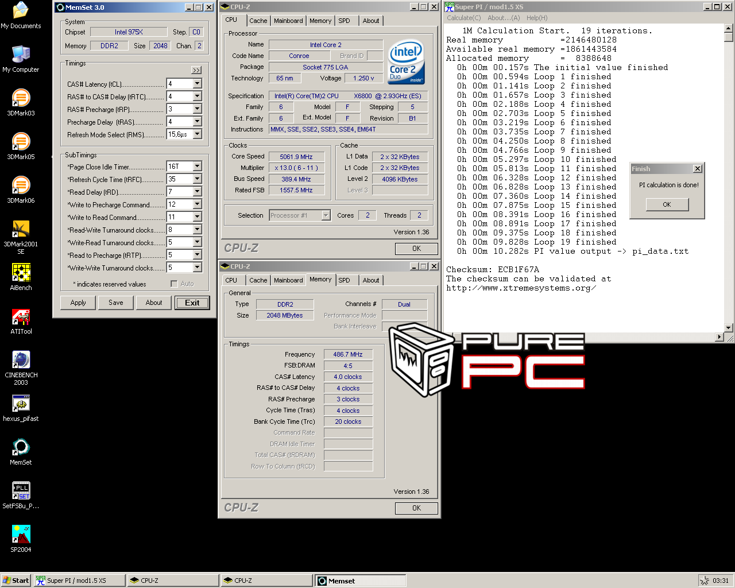Open Read-Write Turnaround clocks dropdown
This screenshot has height=588, width=735.
point(198,230)
